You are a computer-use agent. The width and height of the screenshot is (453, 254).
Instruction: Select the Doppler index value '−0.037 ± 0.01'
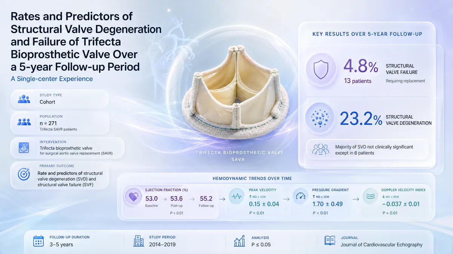pyautogui.click(x=400, y=204)
